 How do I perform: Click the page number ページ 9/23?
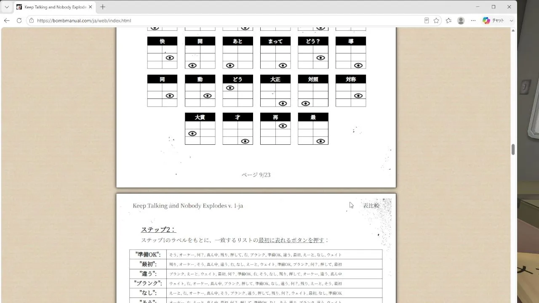pyautogui.click(x=256, y=175)
